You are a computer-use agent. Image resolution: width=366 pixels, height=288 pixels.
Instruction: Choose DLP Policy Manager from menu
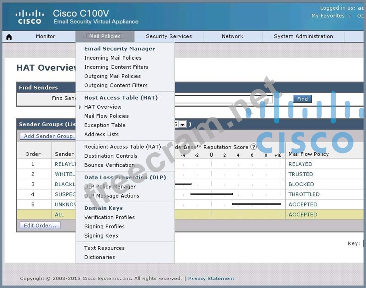pyautogui.click(x=110, y=187)
